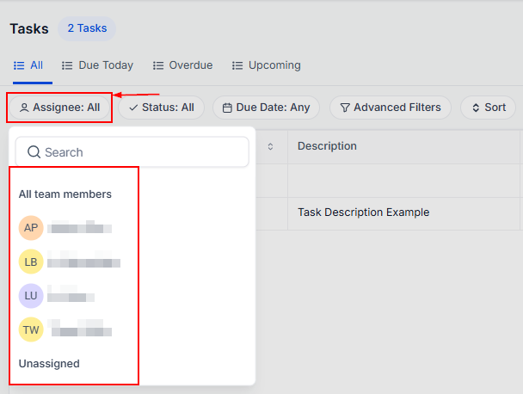Select the LB avatar in the list

[x=31, y=262]
